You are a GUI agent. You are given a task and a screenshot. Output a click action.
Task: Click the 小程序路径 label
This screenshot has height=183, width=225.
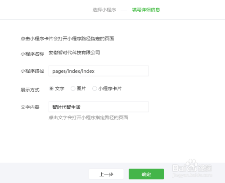pos(32,71)
